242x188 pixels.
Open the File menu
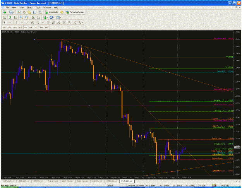(7, 7)
